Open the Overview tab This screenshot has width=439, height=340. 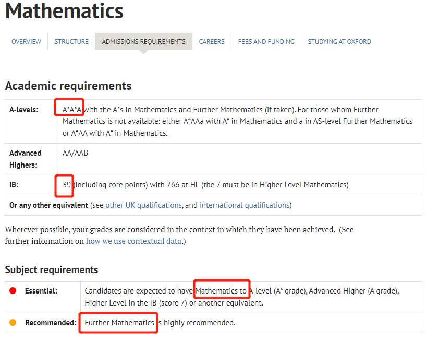(26, 41)
